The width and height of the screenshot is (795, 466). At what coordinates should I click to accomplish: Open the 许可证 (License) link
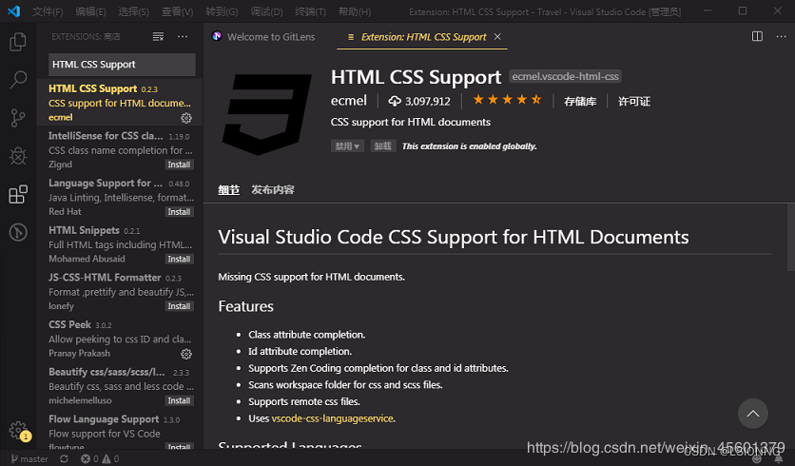tap(633, 101)
